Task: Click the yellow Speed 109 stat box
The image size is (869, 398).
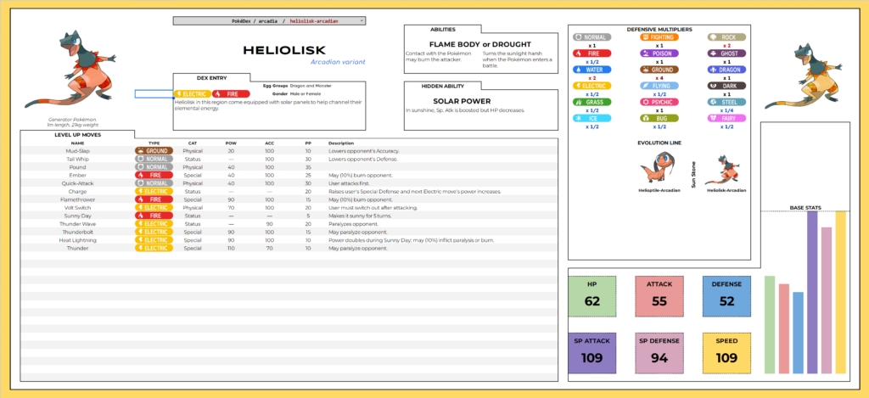Action: 726,353
